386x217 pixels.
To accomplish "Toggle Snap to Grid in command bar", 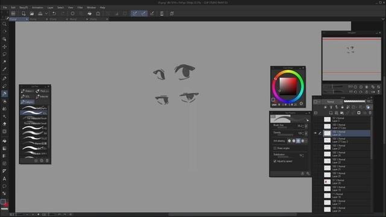I will pyautogui.click(x=152, y=13).
